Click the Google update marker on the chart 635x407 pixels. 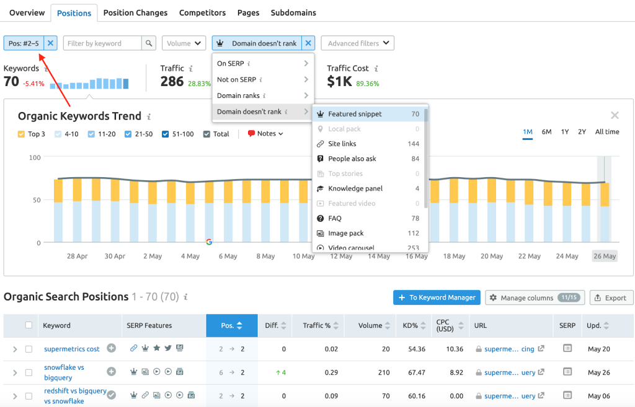209,242
